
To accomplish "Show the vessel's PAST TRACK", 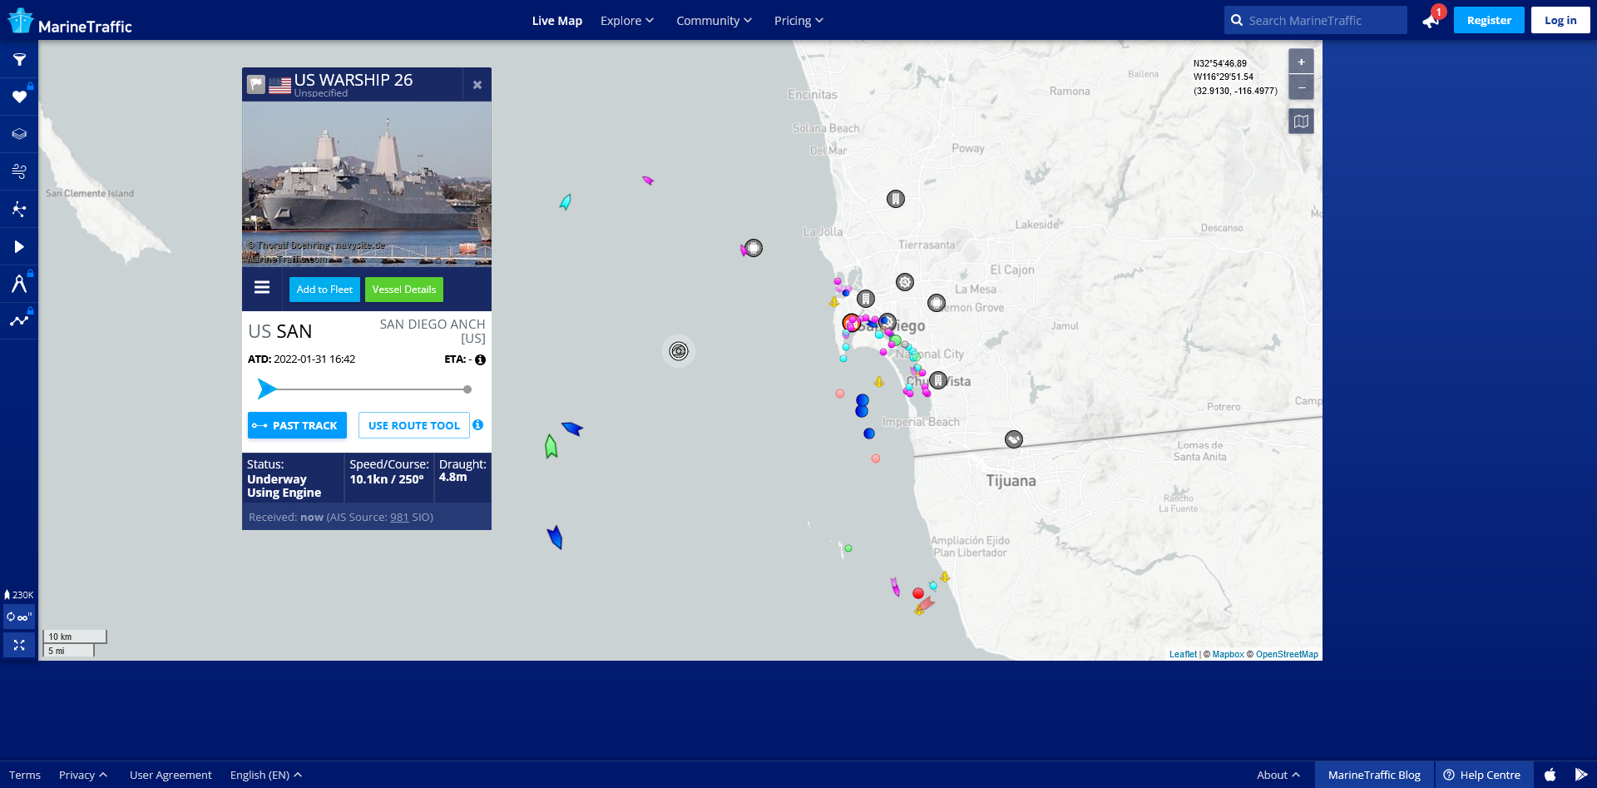I will (x=297, y=425).
